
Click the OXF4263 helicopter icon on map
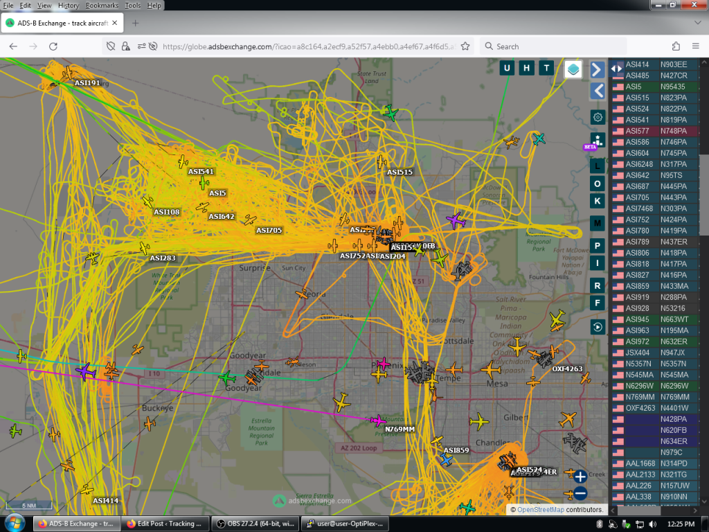545,360
